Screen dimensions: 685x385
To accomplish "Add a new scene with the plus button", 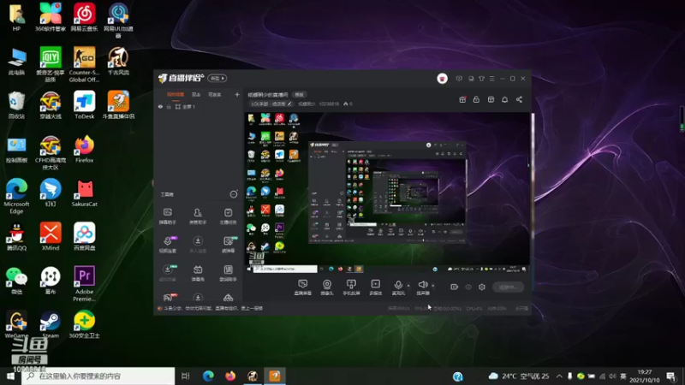I will 237,94.
